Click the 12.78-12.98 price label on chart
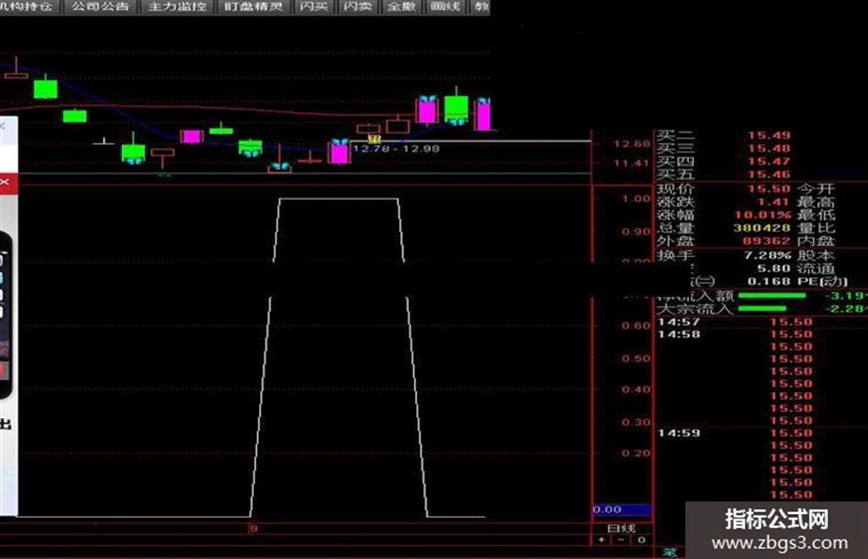Viewport: 868px width, 559px height. 397,149
